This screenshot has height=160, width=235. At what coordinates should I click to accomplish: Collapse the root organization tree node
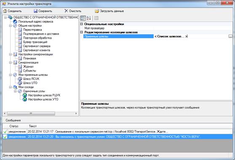click(5, 17)
